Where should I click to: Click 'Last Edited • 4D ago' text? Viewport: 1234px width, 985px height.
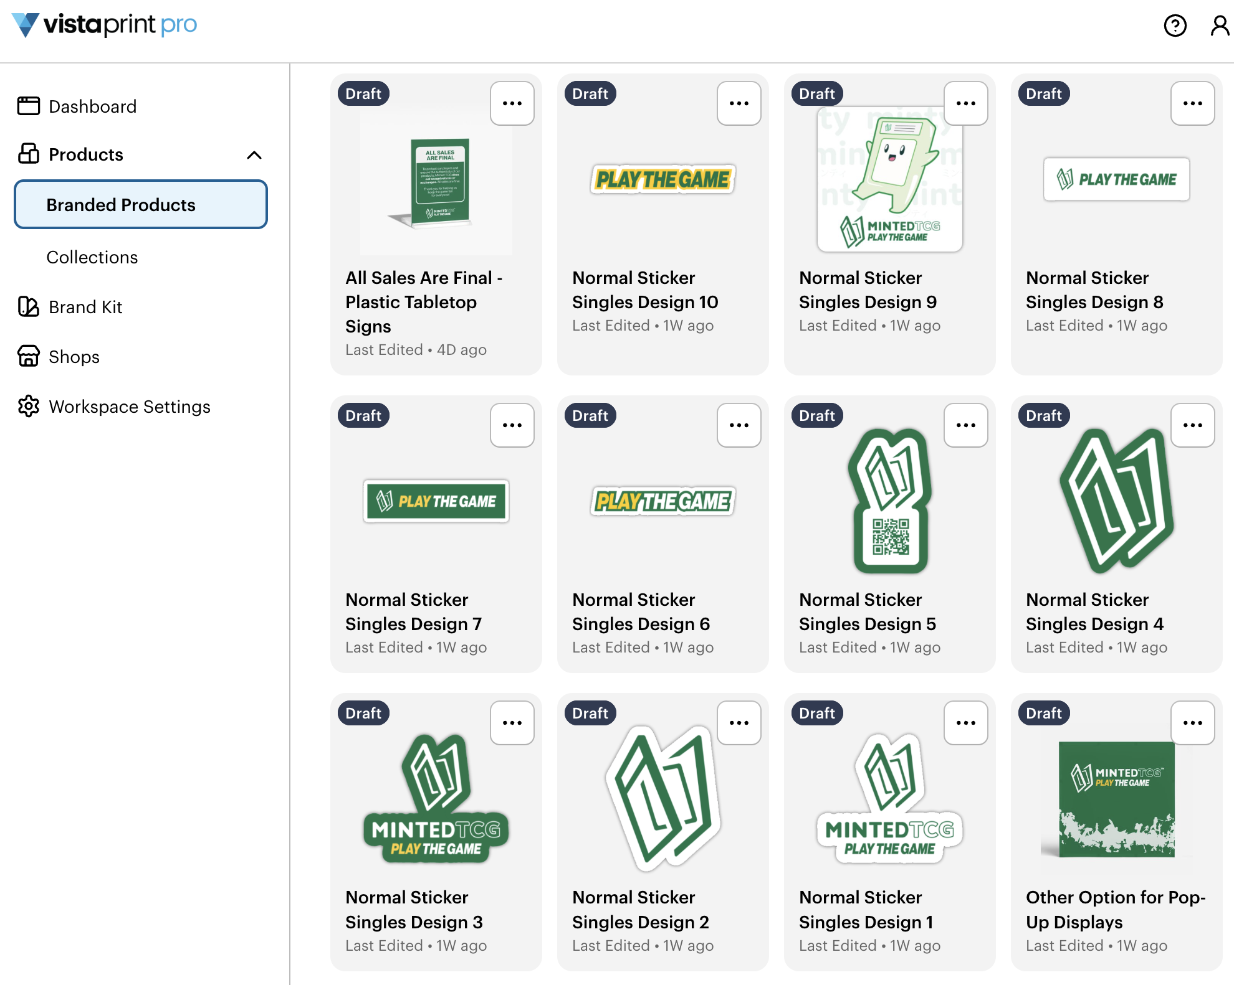coord(416,350)
